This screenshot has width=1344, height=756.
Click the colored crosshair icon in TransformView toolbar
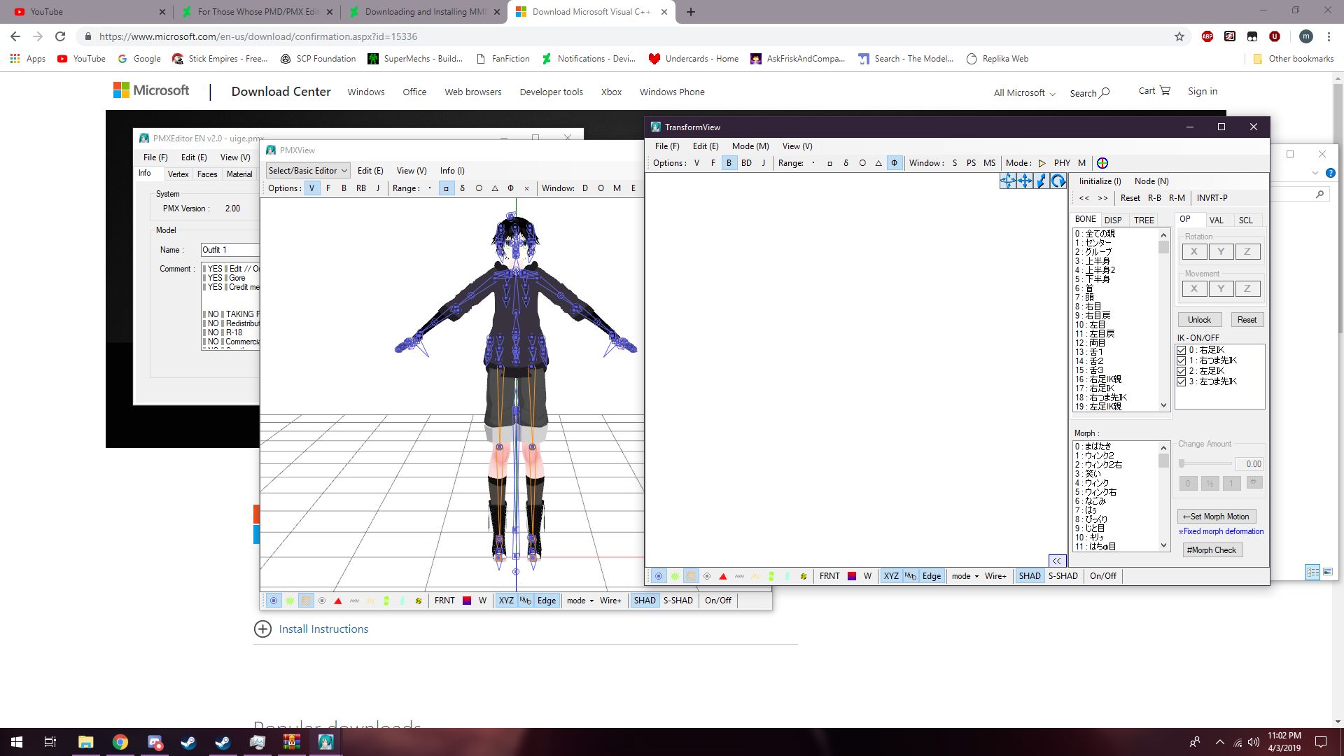coord(1102,163)
